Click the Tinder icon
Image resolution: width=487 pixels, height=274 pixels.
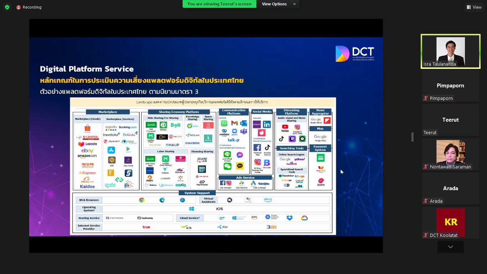click(261, 133)
